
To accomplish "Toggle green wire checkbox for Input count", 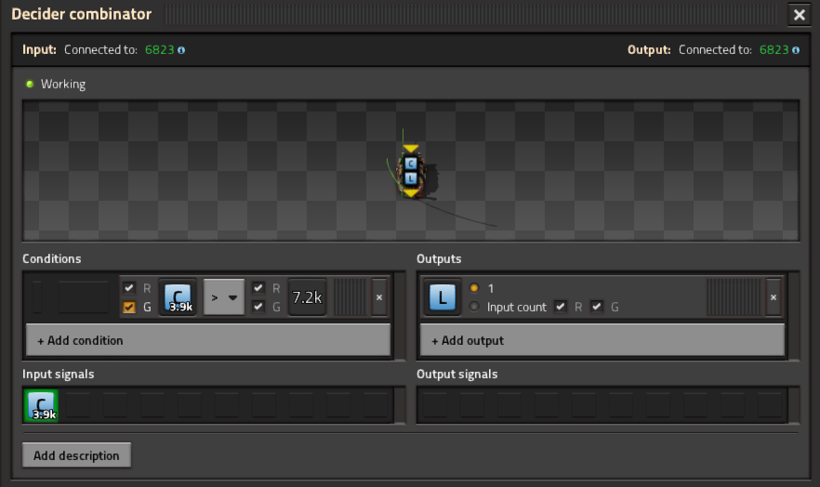I will (597, 307).
